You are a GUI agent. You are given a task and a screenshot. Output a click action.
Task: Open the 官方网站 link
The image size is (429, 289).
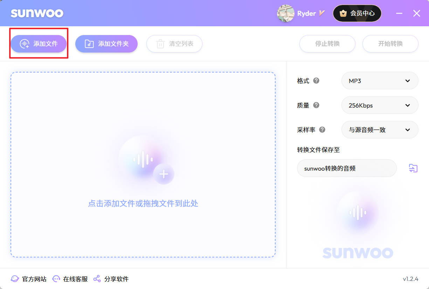(x=29, y=279)
